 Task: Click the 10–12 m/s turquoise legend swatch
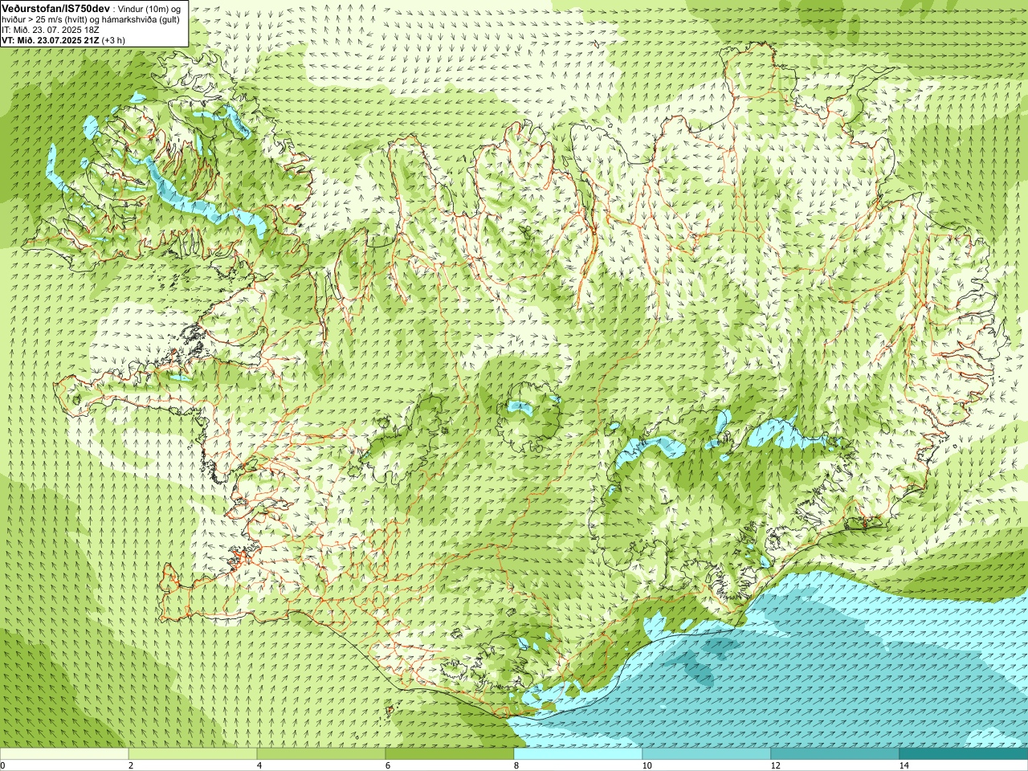tap(707, 754)
